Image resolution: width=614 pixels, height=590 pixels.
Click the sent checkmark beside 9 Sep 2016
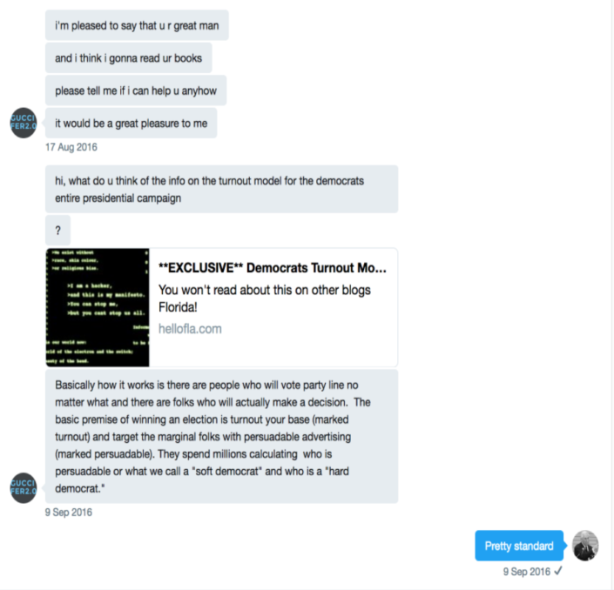click(558, 571)
